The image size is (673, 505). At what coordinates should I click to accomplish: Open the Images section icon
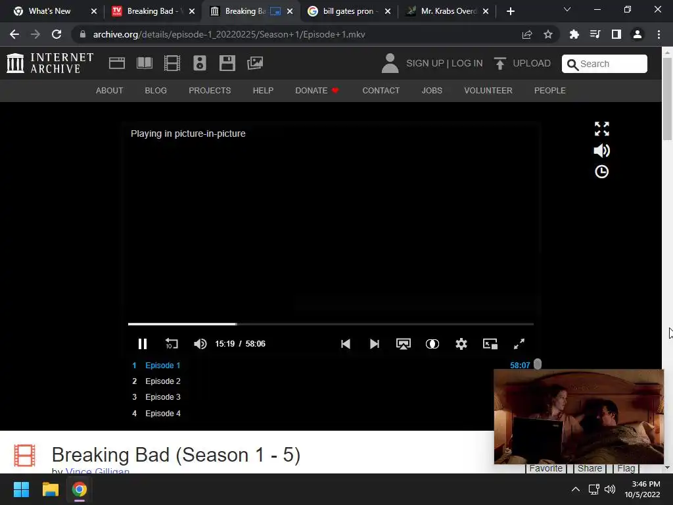pyautogui.click(x=255, y=63)
